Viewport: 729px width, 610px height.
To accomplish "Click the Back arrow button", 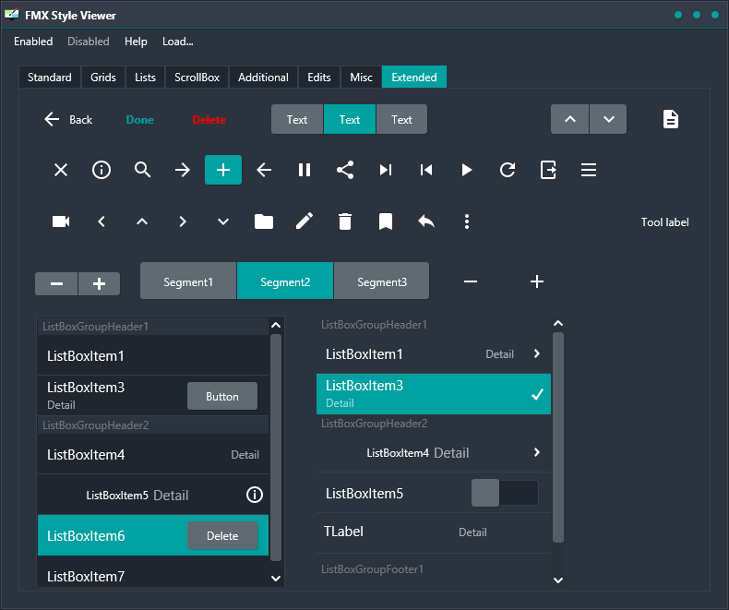I will point(68,119).
